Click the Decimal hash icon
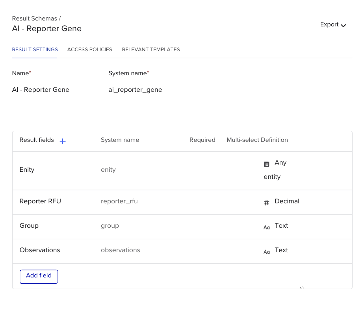This screenshot has width=353, height=320. 267,203
